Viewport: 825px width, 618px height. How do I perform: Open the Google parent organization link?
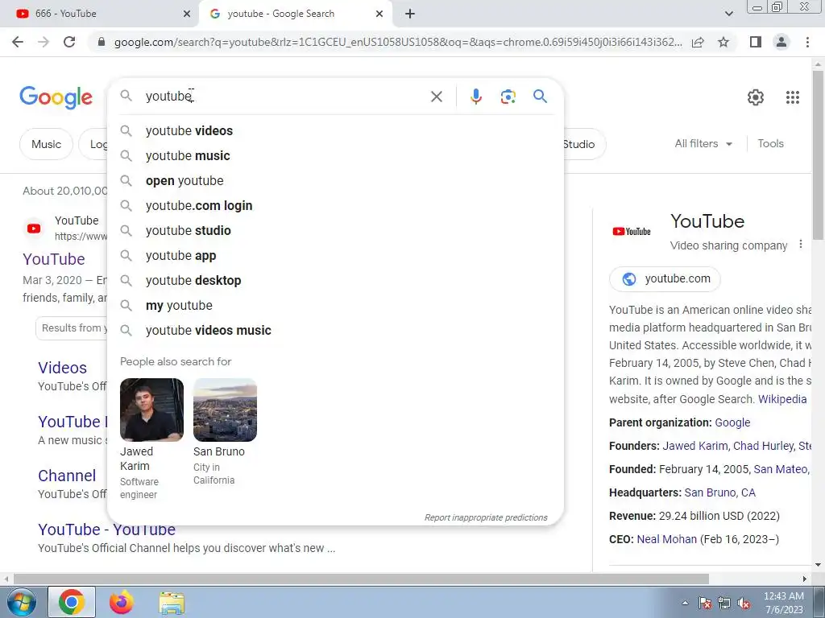pyautogui.click(x=732, y=422)
